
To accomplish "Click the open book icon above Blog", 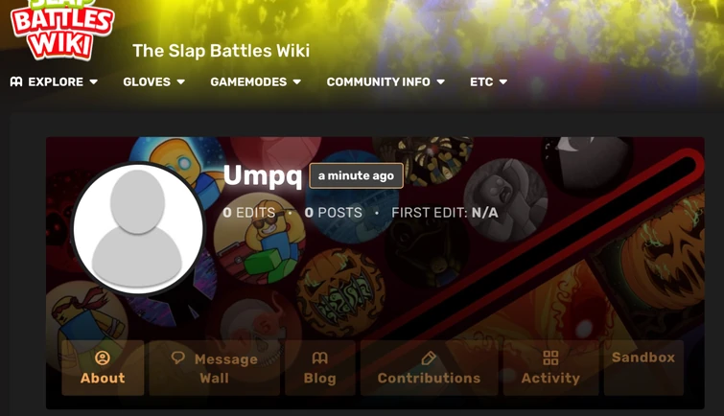I will (319, 358).
